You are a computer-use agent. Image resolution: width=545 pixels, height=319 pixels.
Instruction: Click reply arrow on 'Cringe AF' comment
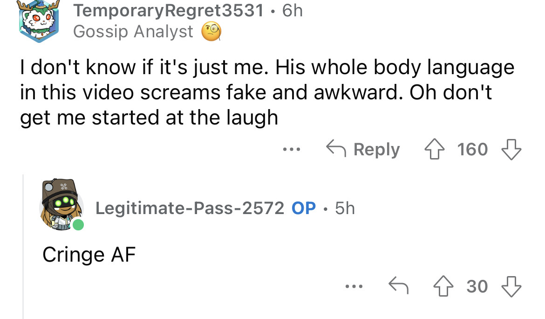click(x=398, y=286)
